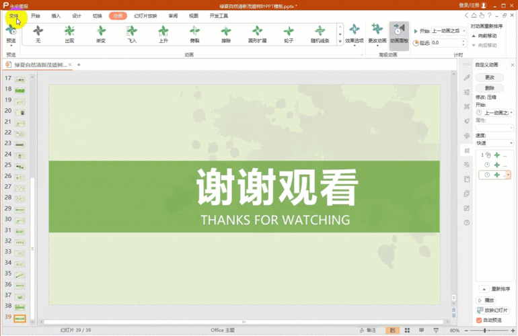Click the 删除 delete animation button
Image resolution: width=518 pixels, height=336 pixels.
pyautogui.click(x=490, y=88)
